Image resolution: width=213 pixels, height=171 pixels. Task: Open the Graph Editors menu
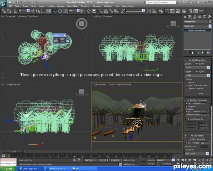(72, 6)
